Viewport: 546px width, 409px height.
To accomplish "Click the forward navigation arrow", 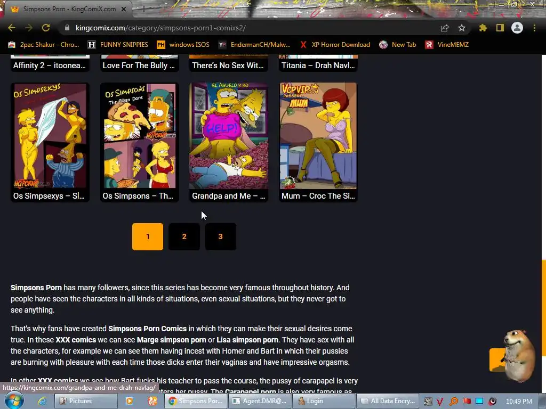I will click(29, 28).
